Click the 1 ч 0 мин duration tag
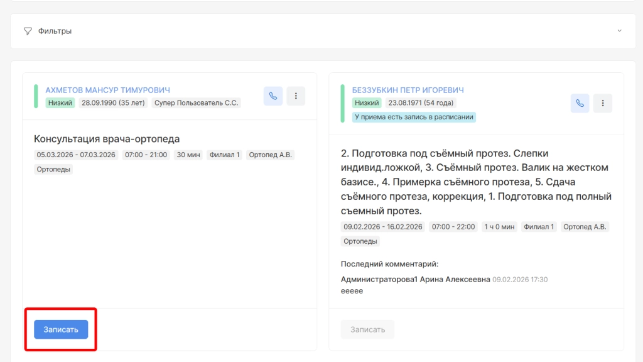Image resolution: width=643 pixels, height=362 pixels. click(x=499, y=227)
